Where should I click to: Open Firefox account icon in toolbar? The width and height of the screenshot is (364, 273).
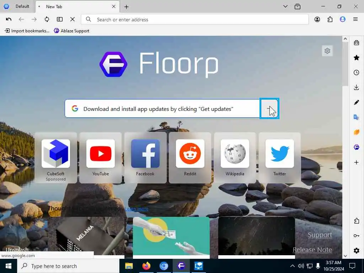[x=317, y=19]
